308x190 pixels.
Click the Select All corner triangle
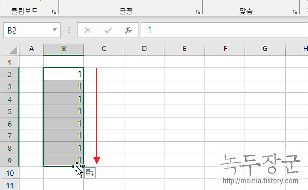click(x=13, y=50)
